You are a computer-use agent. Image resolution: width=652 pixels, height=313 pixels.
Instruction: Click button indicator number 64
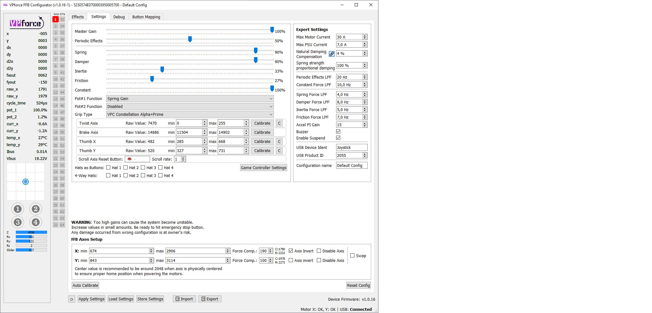tap(62, 225)
